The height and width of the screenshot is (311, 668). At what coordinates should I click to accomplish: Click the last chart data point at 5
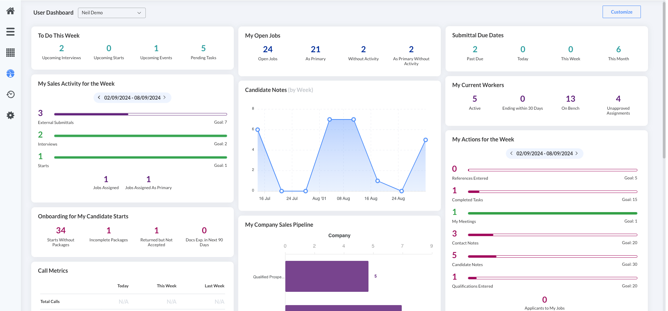[426, 140]
